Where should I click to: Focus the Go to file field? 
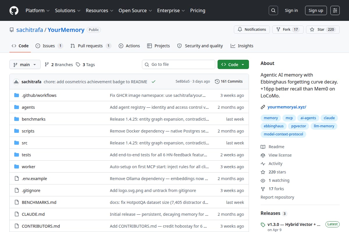point(179,64)
